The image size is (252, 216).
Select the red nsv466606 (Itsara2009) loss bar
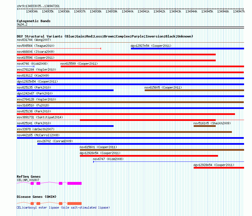click(x=116, y=54)
